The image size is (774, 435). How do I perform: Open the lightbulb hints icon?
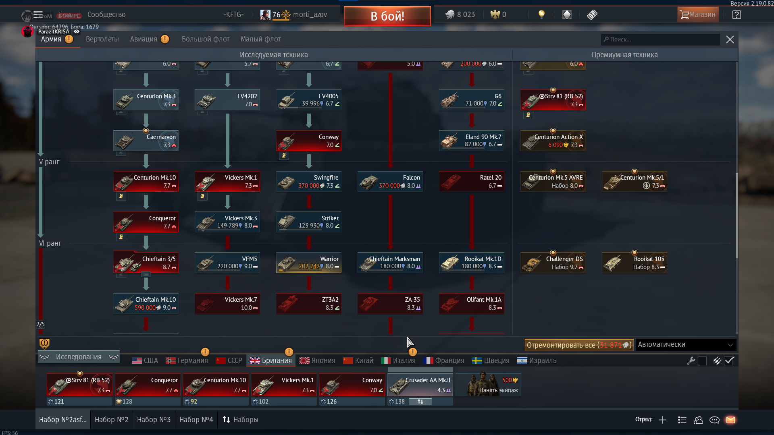[541, 15]
